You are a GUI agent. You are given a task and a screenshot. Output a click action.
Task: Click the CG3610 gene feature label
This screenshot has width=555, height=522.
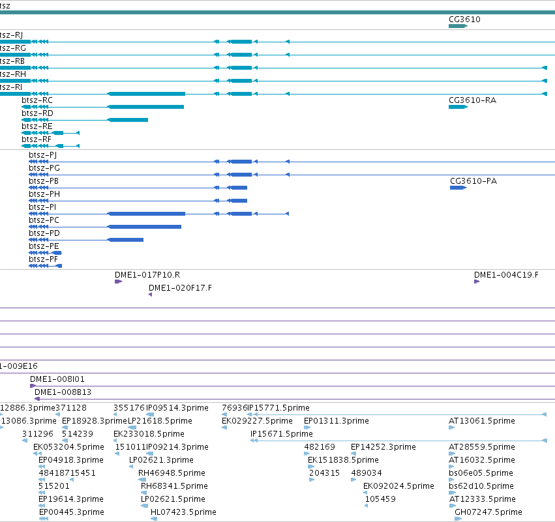(464, 20)
